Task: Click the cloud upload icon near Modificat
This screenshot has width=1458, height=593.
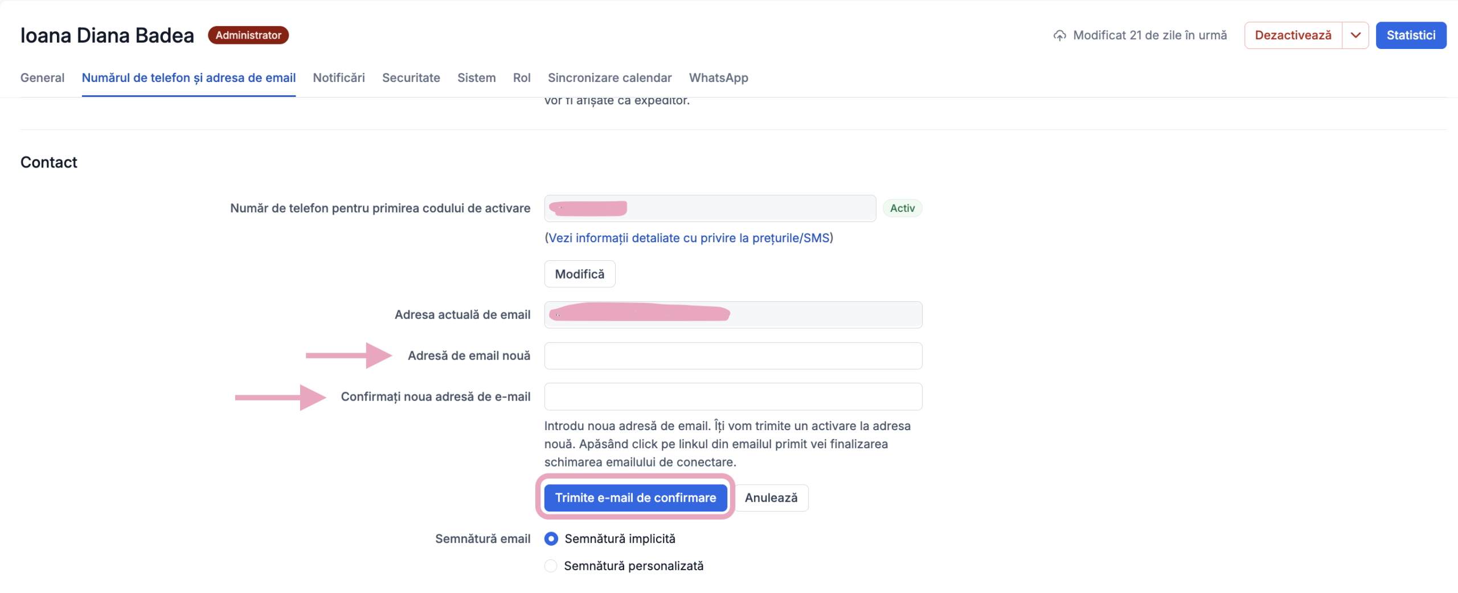Action: [1059, 35]
